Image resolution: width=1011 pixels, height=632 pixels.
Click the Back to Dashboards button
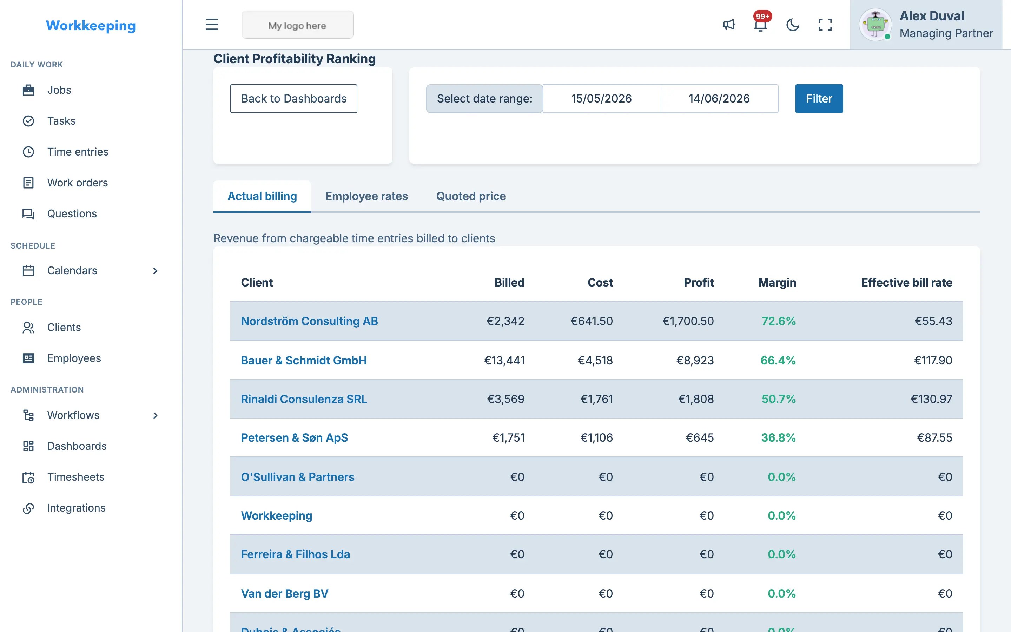pyautogui.click(x=294, y=99)
